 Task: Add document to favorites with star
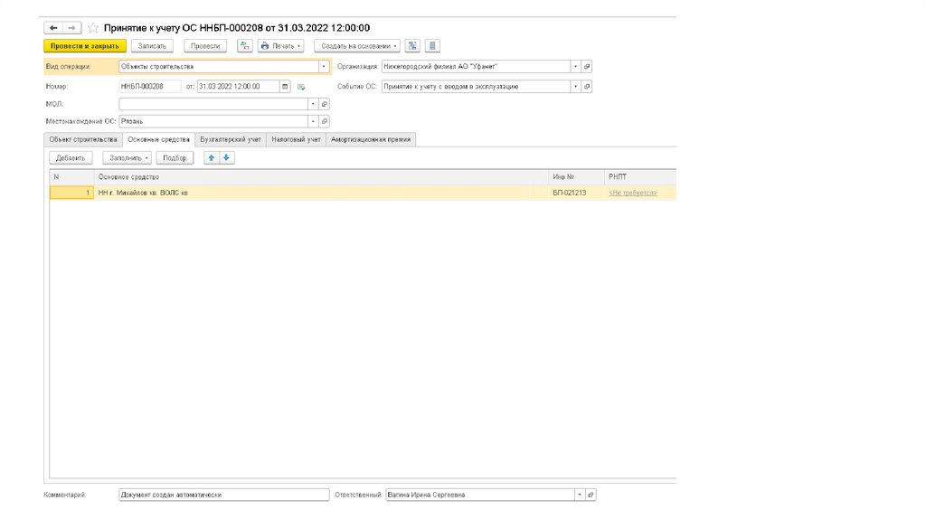[x=93, y=28]
